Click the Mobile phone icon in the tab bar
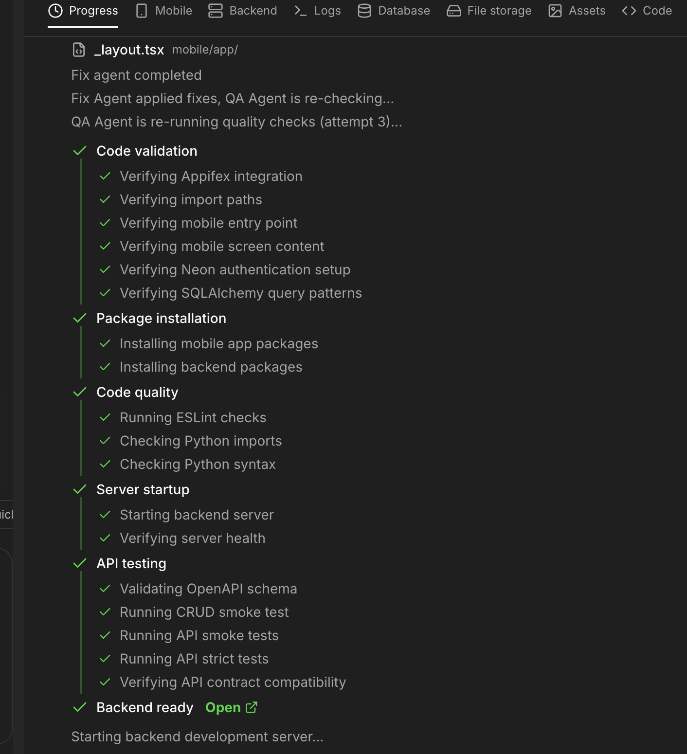Image resolution: width=687 pixels, height=754 pixels. [141, 10]
